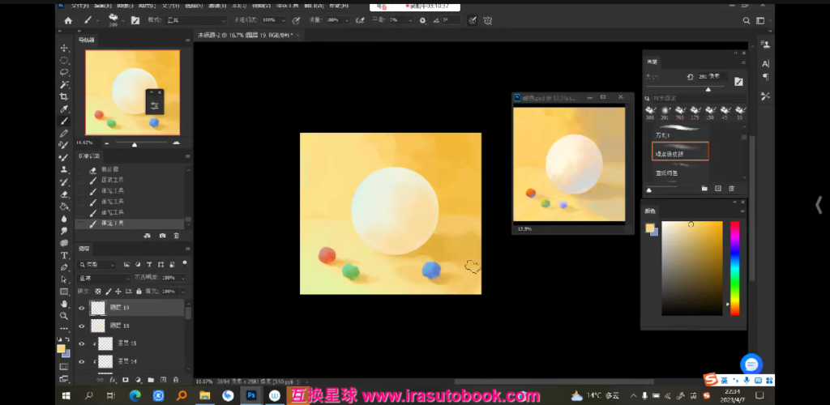Set history brush source on eraser state
The height and width of the screenshot is (405, 830).
80,170
